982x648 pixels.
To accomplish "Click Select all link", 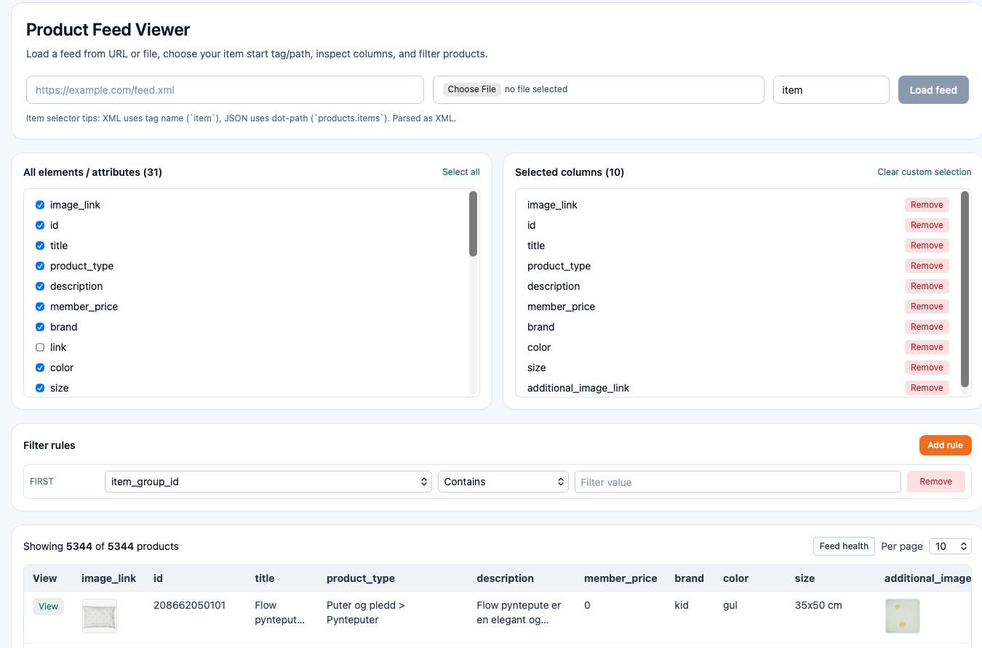I will point(461,172).
